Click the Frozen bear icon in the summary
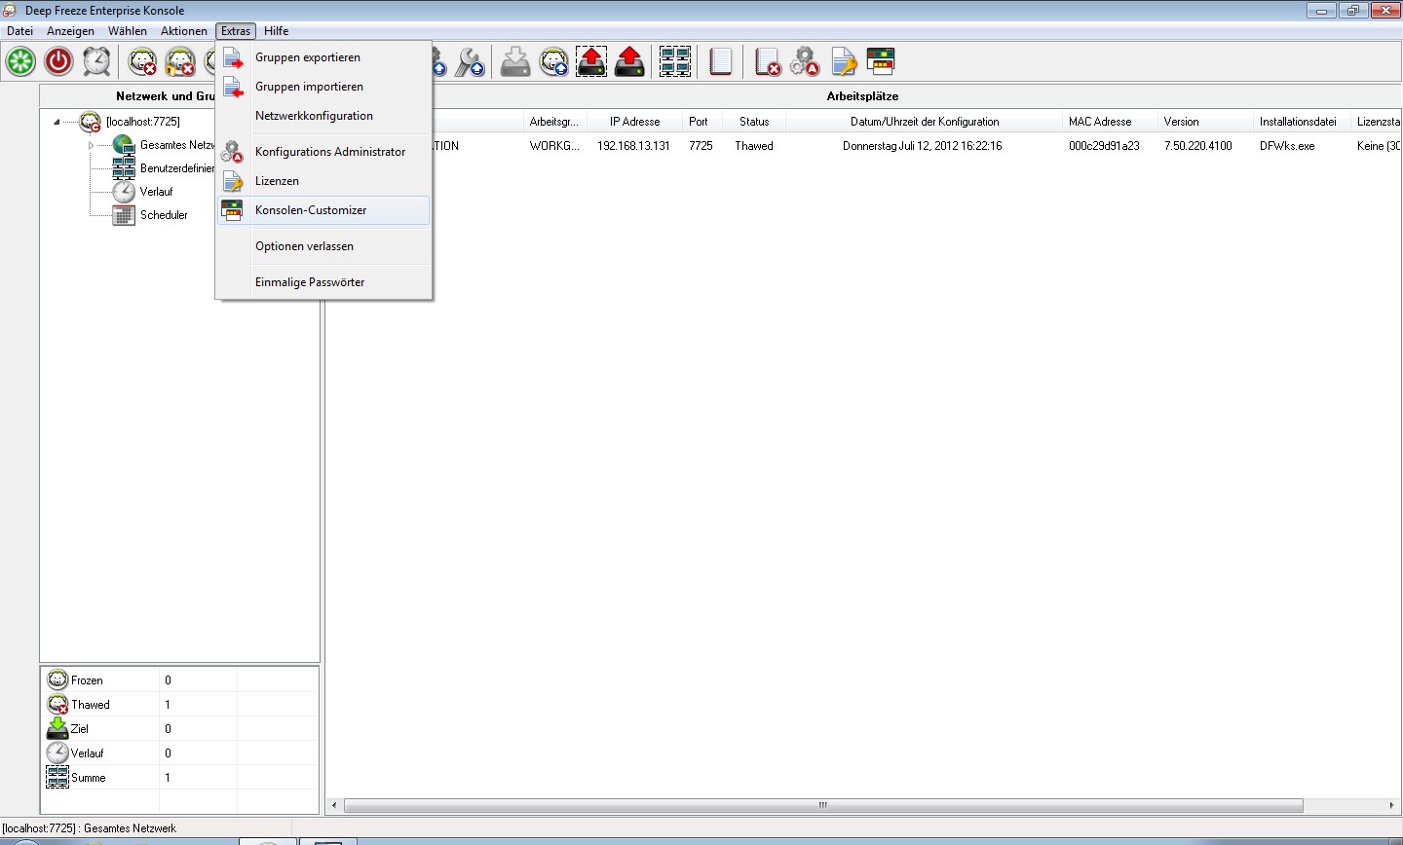Image resolution: width=1403 pixels, height=845 pixels. click(x=57, y=680)
